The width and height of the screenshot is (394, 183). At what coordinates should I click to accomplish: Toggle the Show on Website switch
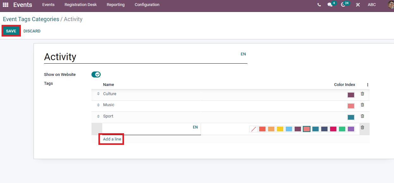96,75
